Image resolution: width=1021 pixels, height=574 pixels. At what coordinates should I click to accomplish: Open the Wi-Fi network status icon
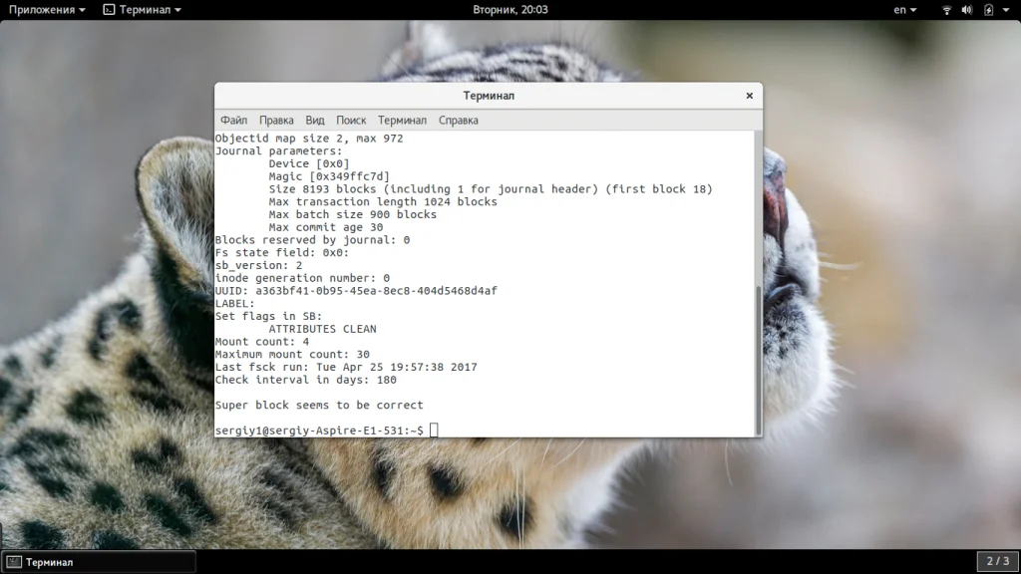tap(947, 10)
